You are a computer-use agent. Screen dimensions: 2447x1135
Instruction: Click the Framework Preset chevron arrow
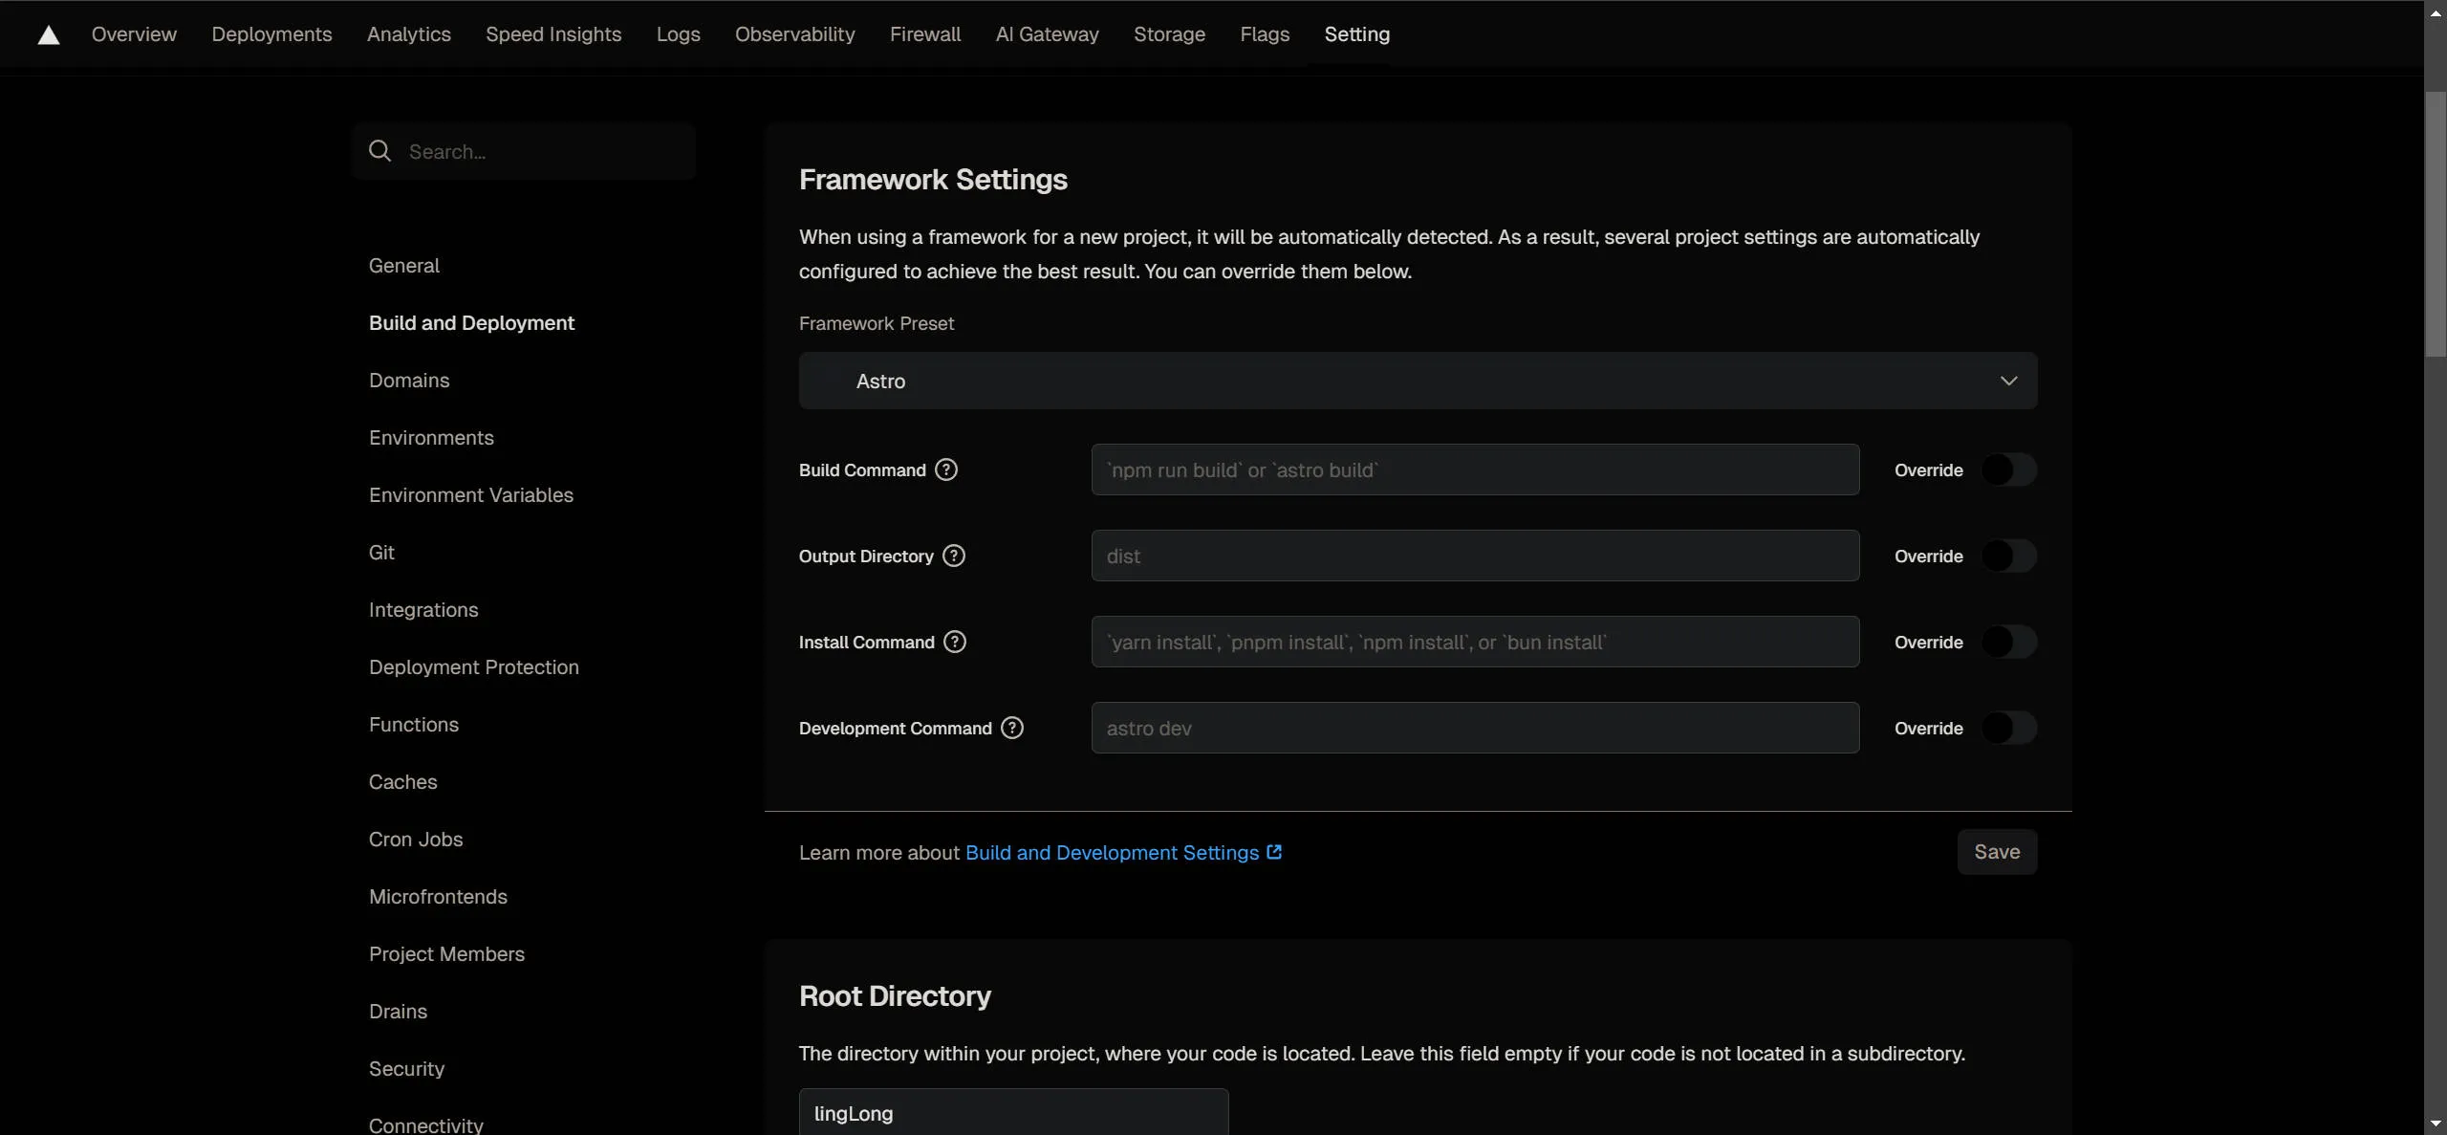[x=2008, y=381]
